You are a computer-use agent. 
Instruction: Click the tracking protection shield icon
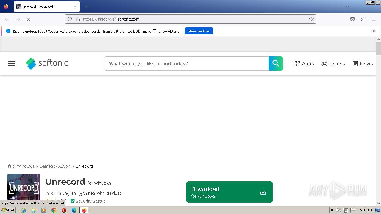(x=70, y=19)
